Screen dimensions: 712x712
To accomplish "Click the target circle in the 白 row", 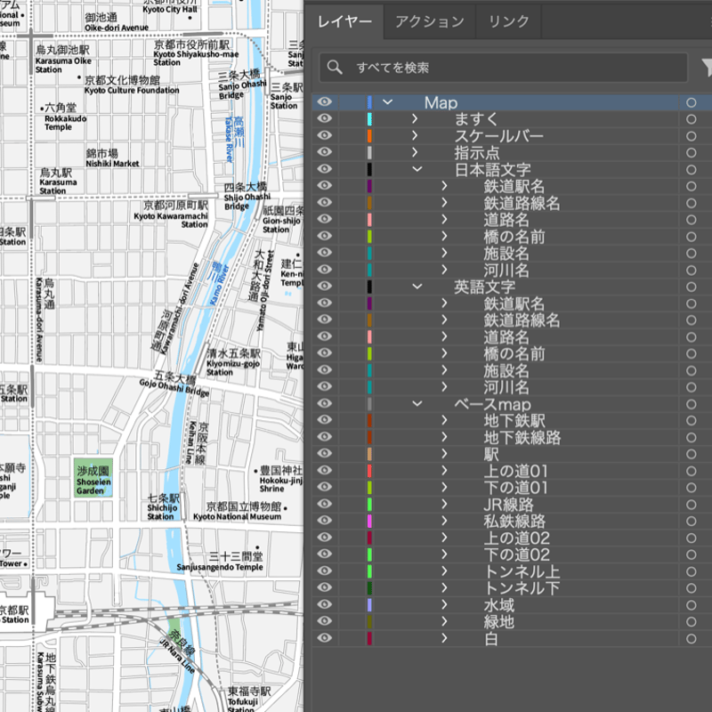I will pyautogui.click(x=691, y=638).
